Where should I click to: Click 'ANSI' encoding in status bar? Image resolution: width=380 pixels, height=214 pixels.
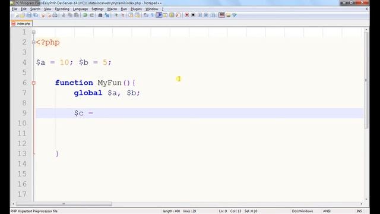(327, 211)
